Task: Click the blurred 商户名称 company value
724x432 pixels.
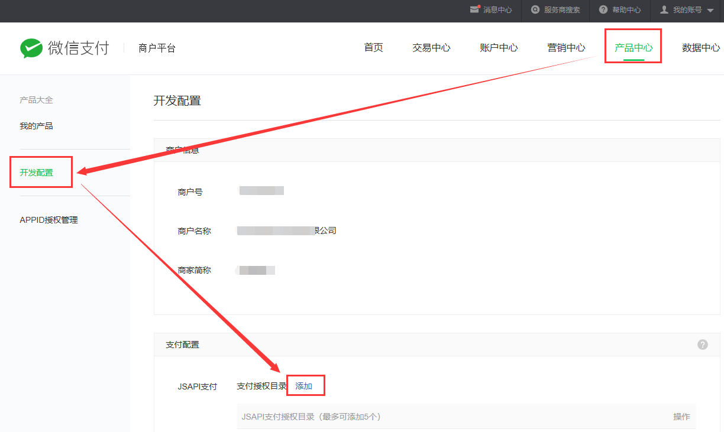Action: (286, 230)
